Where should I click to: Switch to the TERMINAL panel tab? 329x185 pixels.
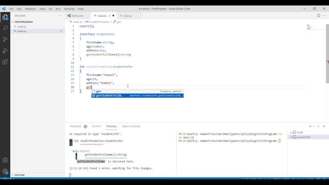111,126
